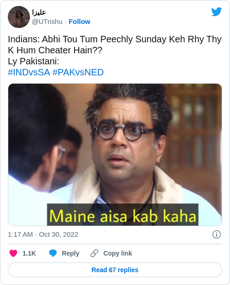Viewport: 230px width, 285px height.
Task: Click the Copy link text label
Action: click(x=118, y=253)
